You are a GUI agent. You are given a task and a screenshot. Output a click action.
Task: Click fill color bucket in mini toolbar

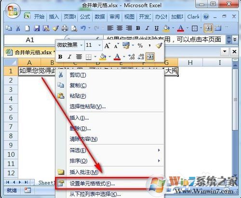coord(103,57)
